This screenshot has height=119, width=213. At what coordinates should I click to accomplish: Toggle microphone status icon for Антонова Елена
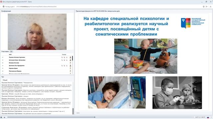tap(62, 60)
